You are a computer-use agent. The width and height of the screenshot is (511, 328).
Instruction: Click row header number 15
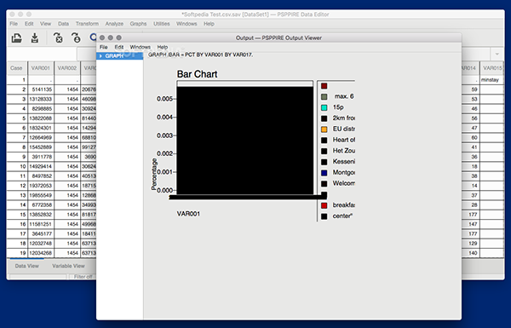(x=17, y=215)
